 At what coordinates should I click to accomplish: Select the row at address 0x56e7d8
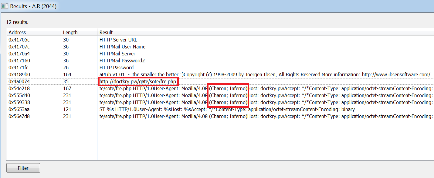220,116
